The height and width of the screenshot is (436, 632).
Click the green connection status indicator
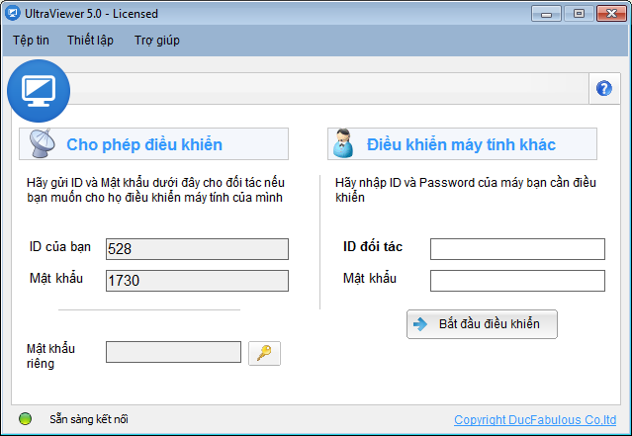tap(25, 418)
